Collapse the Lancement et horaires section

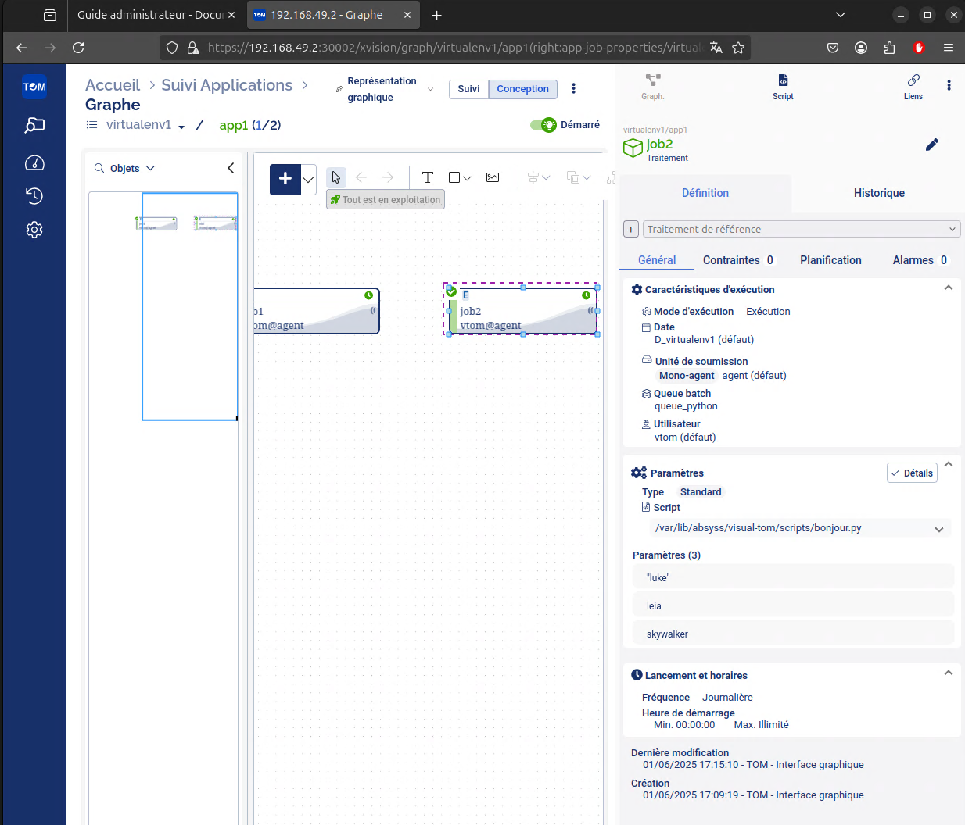[x=949, y=673]
